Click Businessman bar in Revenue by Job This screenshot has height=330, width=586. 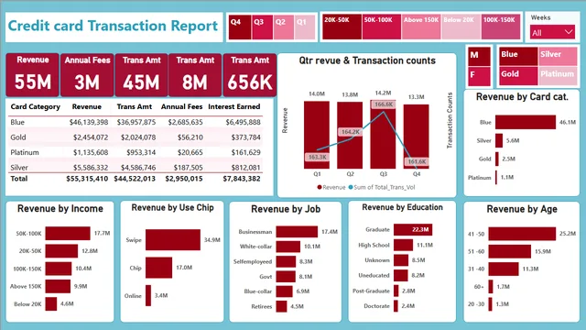point(297,232)
